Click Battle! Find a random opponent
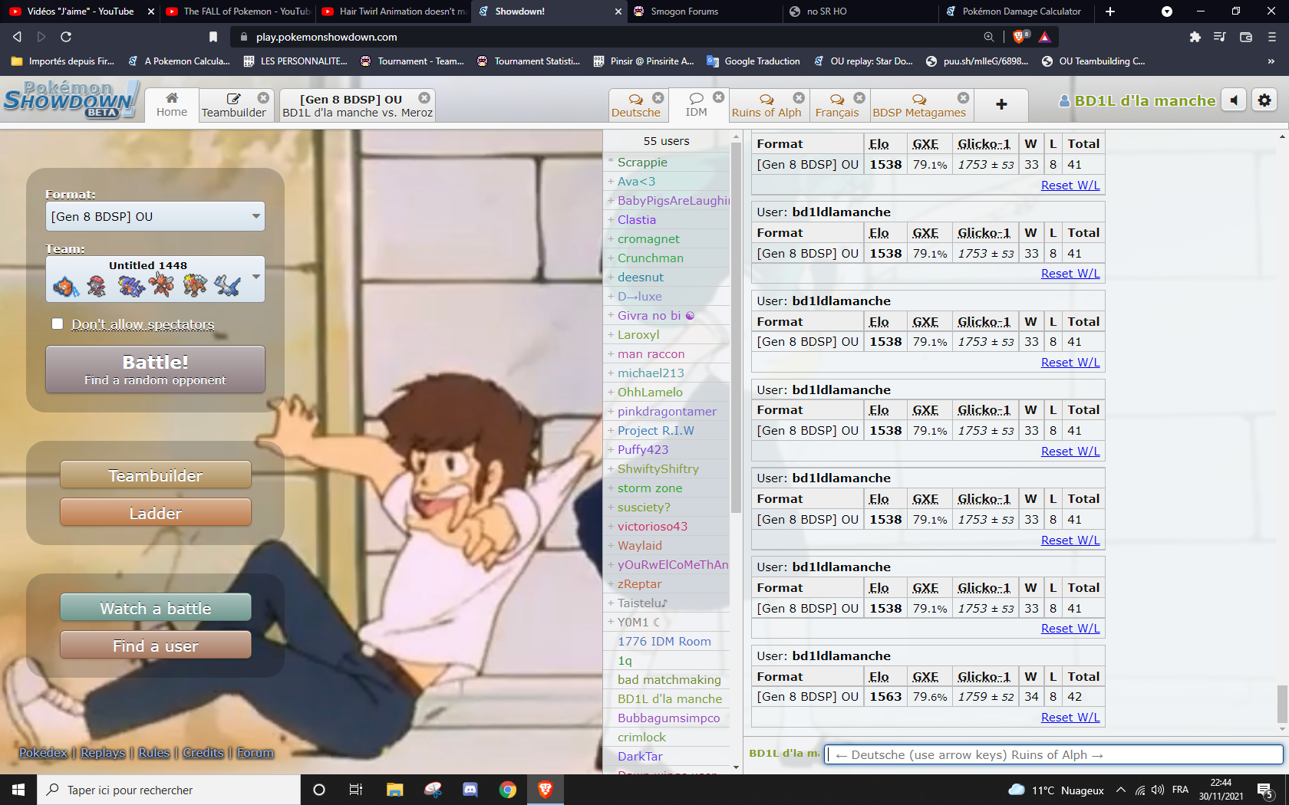Screen dimensions: 1289x805 (155, 370)
